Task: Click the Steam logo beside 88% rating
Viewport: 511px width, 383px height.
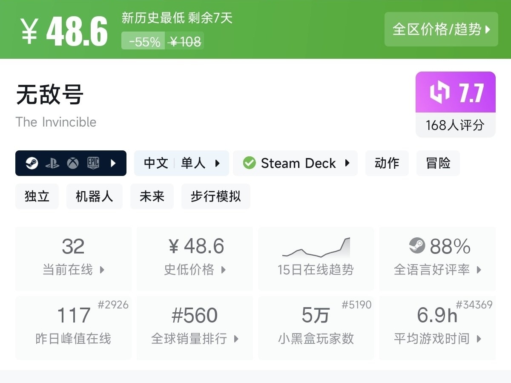Action: click(x=417, y=246)
